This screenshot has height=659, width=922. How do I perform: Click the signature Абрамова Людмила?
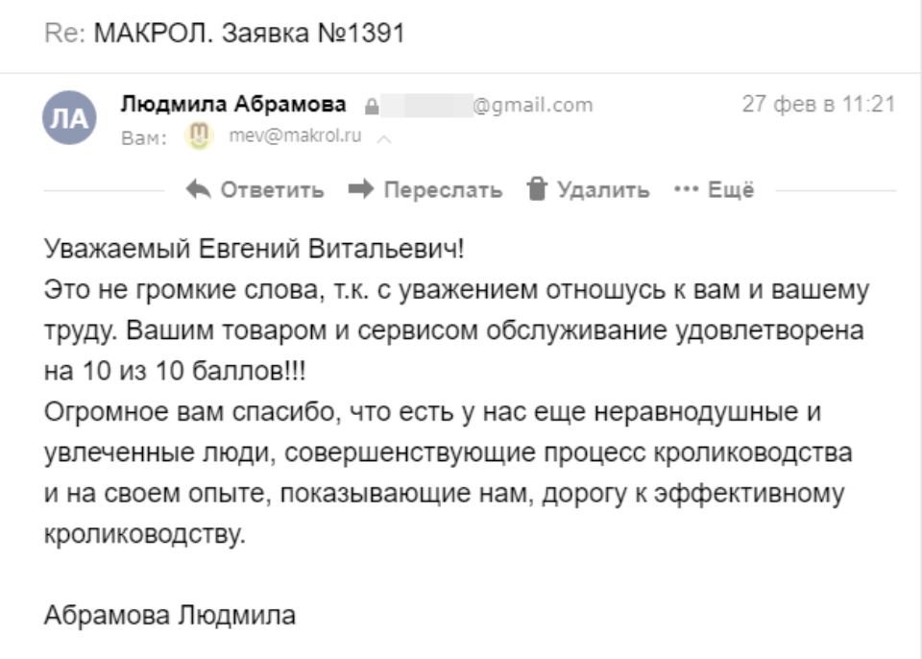170,615
